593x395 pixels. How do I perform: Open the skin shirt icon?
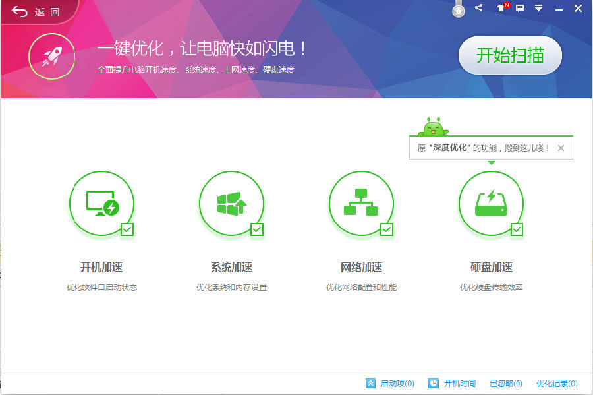(x=501, y=7)
